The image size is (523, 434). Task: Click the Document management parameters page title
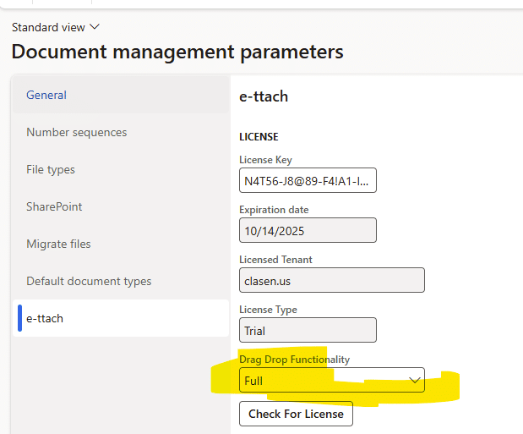coord(177,52)
